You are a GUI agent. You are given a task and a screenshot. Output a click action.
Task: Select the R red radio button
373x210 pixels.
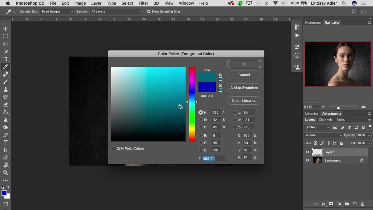[x=200, y=135]
